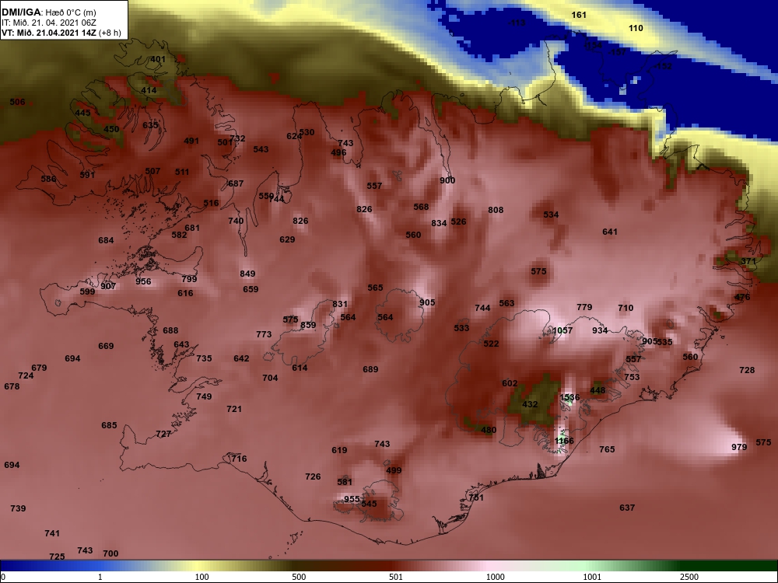
Task: Click the map value '900'
Action: 447,180
